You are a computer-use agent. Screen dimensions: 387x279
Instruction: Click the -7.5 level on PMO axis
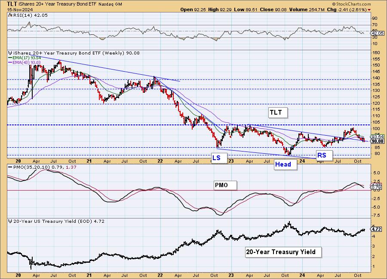pyautogui.click(x=376, y=215)
